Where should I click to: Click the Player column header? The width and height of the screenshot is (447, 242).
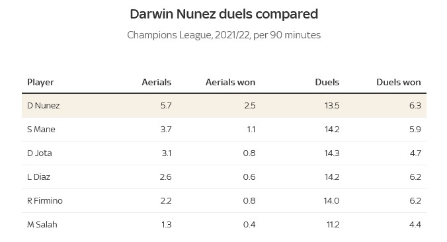(40, 83)
